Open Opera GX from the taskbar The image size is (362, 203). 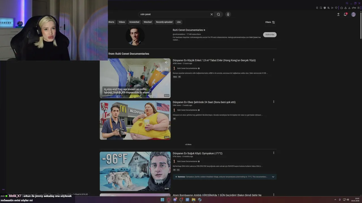169,200
